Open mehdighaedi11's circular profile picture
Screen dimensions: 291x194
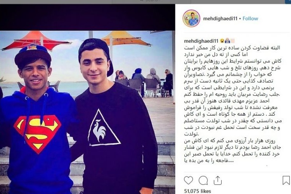click(x=191, y=18)
